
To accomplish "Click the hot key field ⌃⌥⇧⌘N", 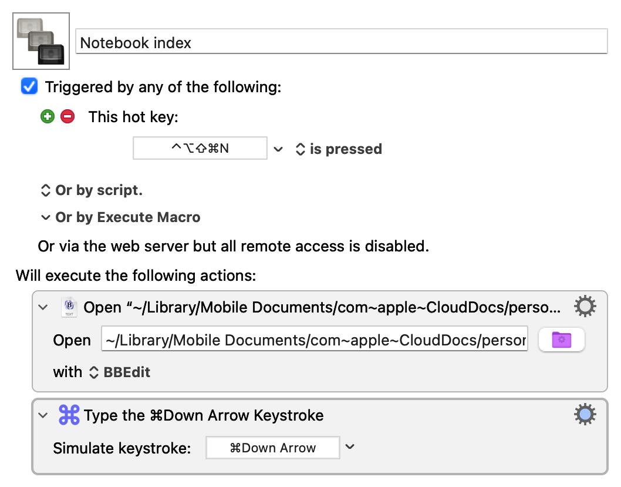I will pyautogui.click(x=200, y=149).
